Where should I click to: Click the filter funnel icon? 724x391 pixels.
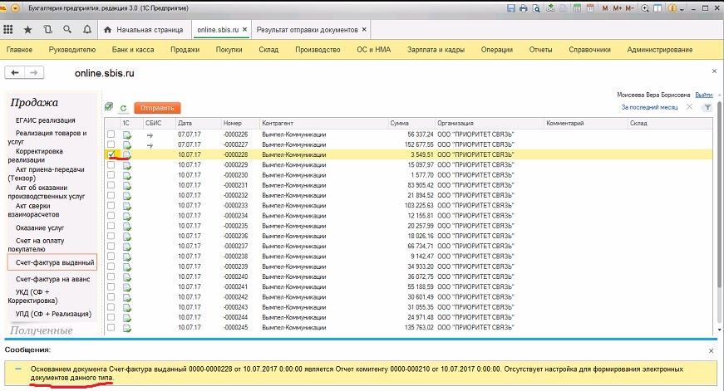pyautogui.click(x=707, y=107)
